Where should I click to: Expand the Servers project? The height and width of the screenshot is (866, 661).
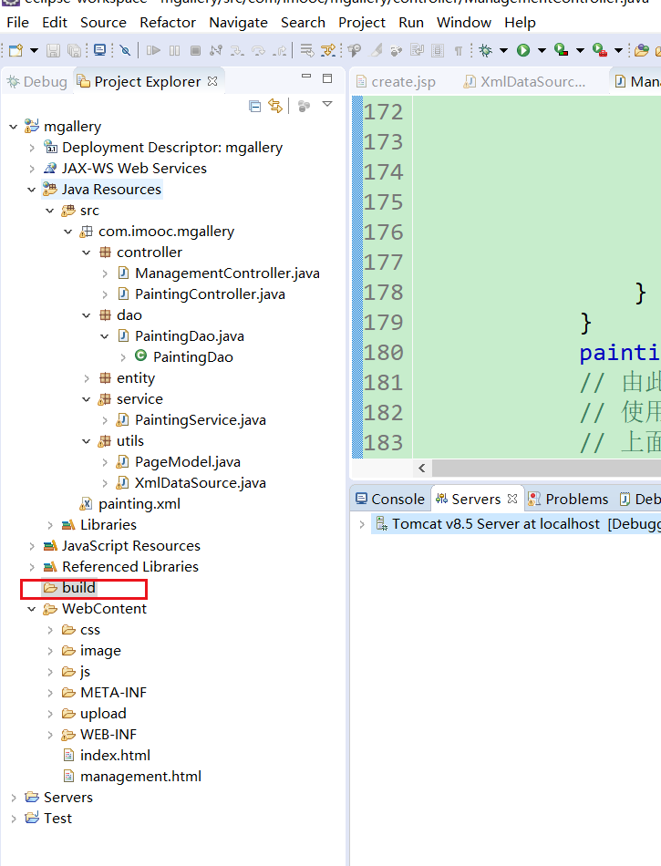(14, 798)
